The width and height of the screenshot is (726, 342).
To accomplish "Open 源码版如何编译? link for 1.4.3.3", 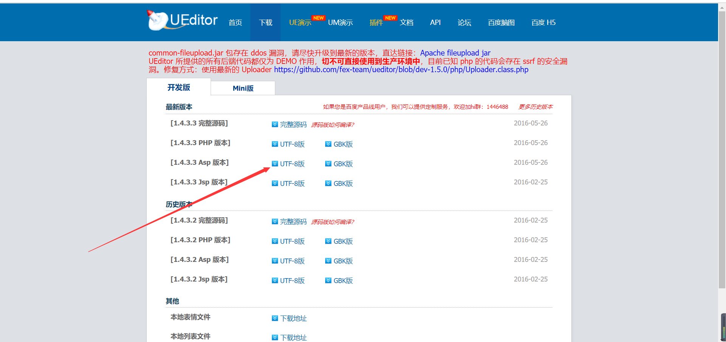I will tap(332, 125).
